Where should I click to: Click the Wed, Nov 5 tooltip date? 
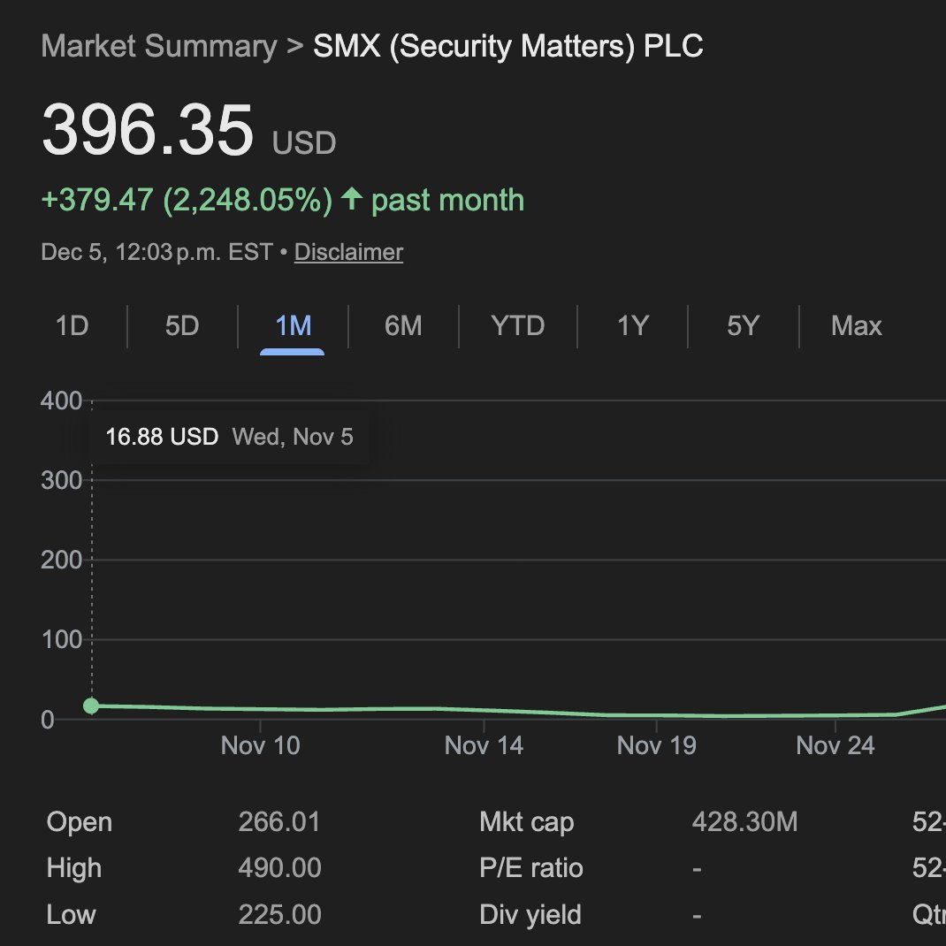coord(293,437)
